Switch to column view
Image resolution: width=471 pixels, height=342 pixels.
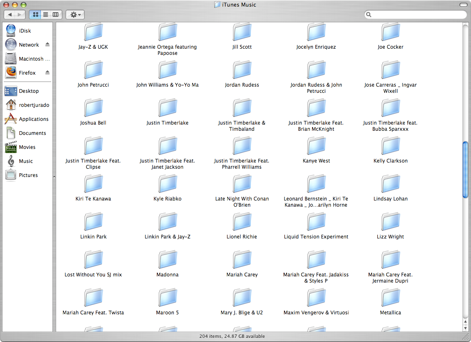(x=56, y=14)
